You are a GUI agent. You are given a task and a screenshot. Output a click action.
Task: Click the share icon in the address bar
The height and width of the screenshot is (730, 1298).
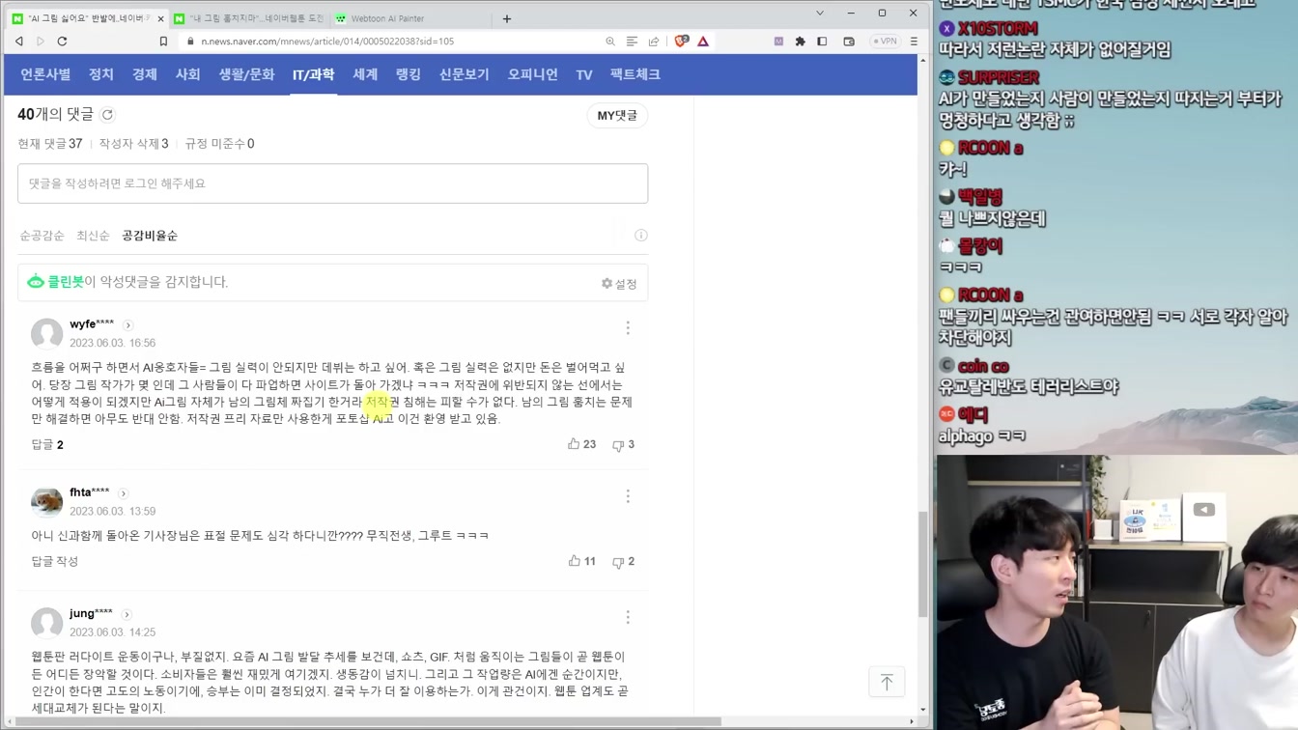[x=654, y=42]
